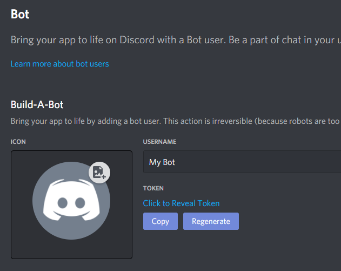Click to Reveal Token link
341x271 pixels.
181,203
